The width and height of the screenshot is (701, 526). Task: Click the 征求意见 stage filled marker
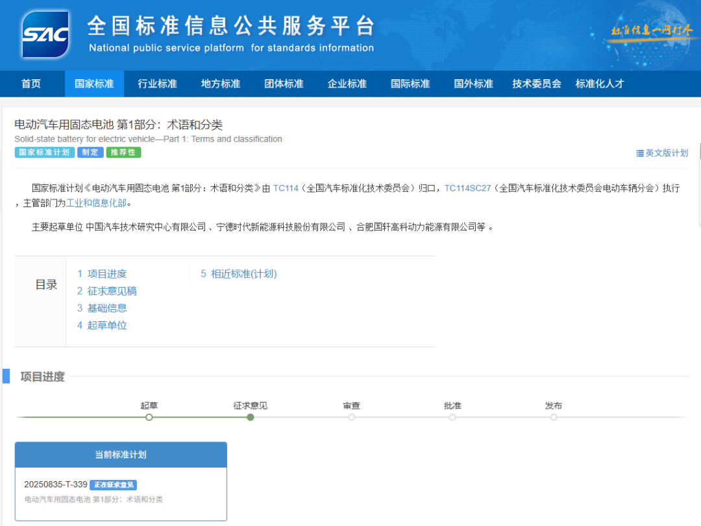coord(251,417)
